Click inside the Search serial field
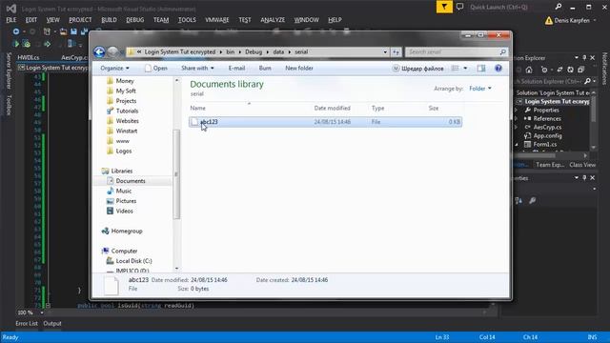610x343 pixels. [452, 52]
